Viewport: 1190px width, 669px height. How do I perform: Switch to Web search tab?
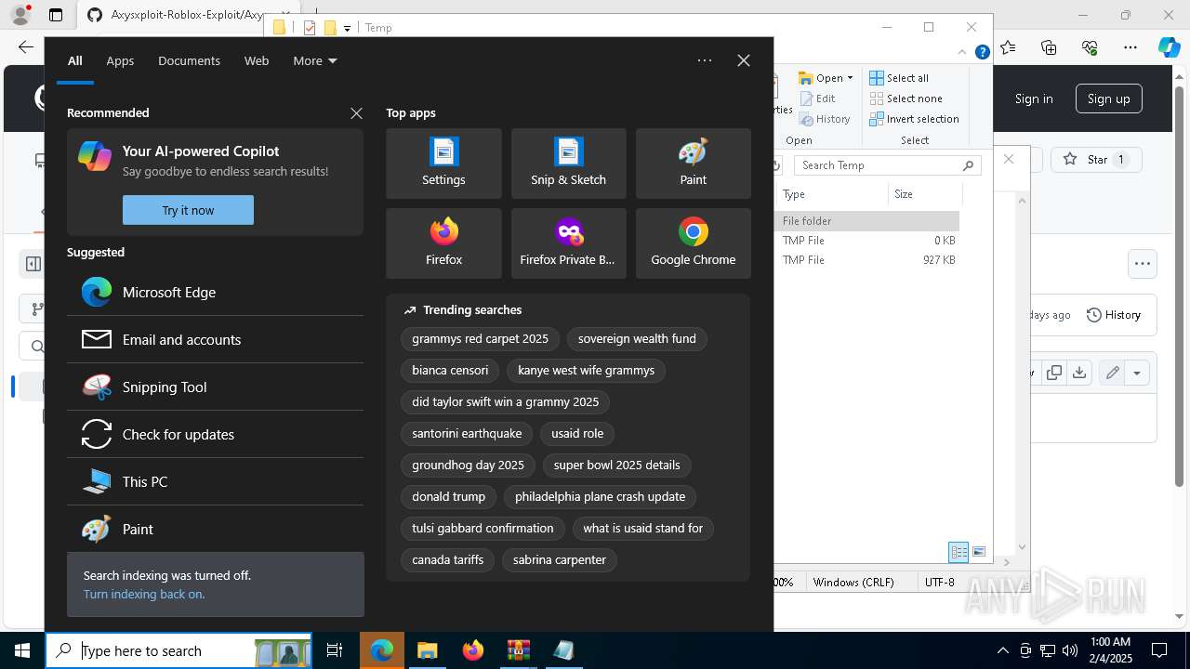pyautogui.click(x=257, y=60)
